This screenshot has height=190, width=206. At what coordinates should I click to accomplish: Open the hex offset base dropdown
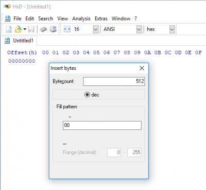(172, 29)
